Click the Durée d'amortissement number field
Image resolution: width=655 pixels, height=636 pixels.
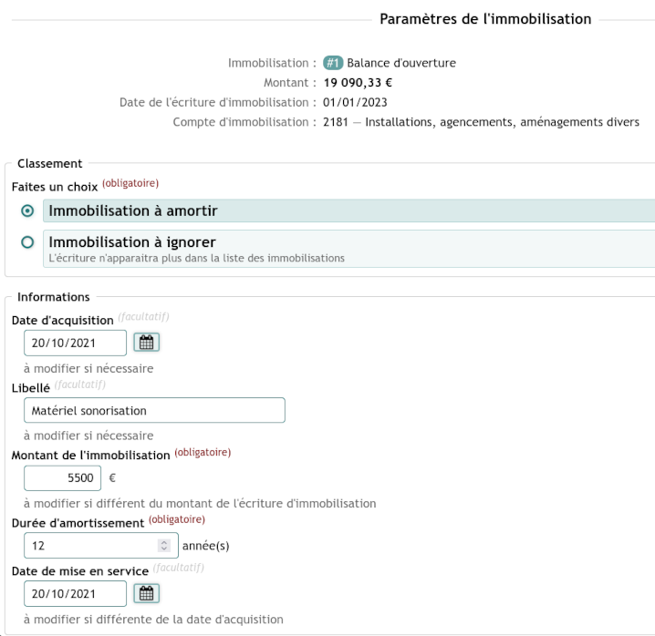point(101,546)
